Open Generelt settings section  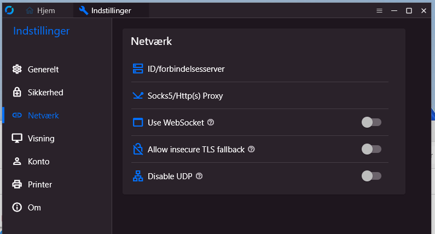43,70
